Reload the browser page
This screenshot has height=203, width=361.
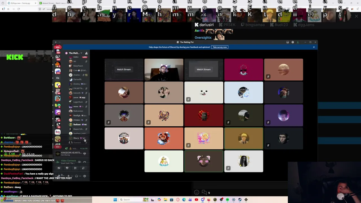pos(19,9)
